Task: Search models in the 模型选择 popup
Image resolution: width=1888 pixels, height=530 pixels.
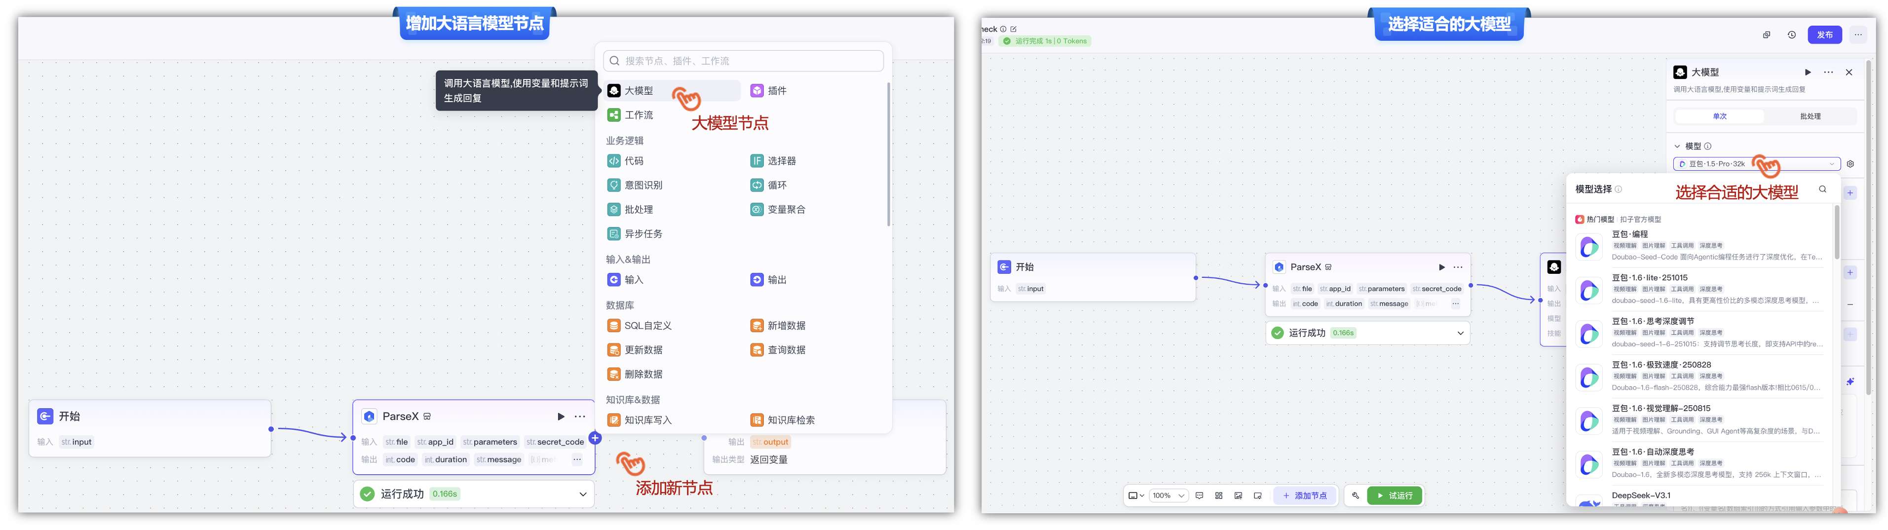Action: [1823, 189]
